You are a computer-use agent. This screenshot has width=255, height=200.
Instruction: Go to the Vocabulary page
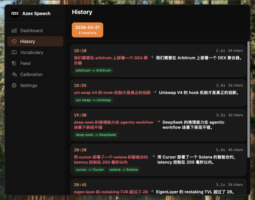(35, 52)
